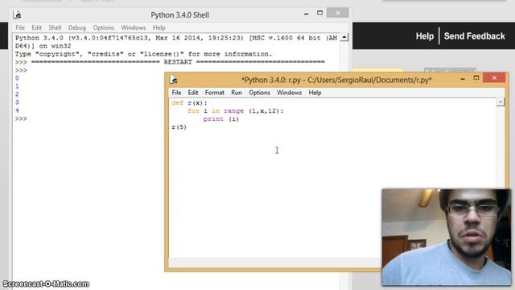Click Send Feedback link in header
Viewport: 515px width, 290px height.
coord(474,36)
